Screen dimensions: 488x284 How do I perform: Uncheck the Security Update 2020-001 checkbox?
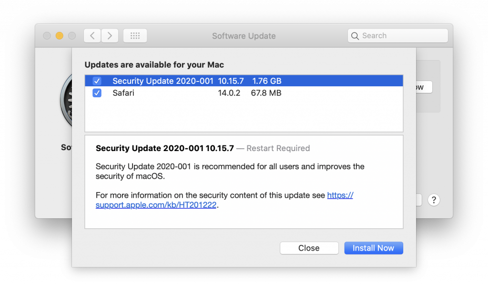click(x=97, y=81)
